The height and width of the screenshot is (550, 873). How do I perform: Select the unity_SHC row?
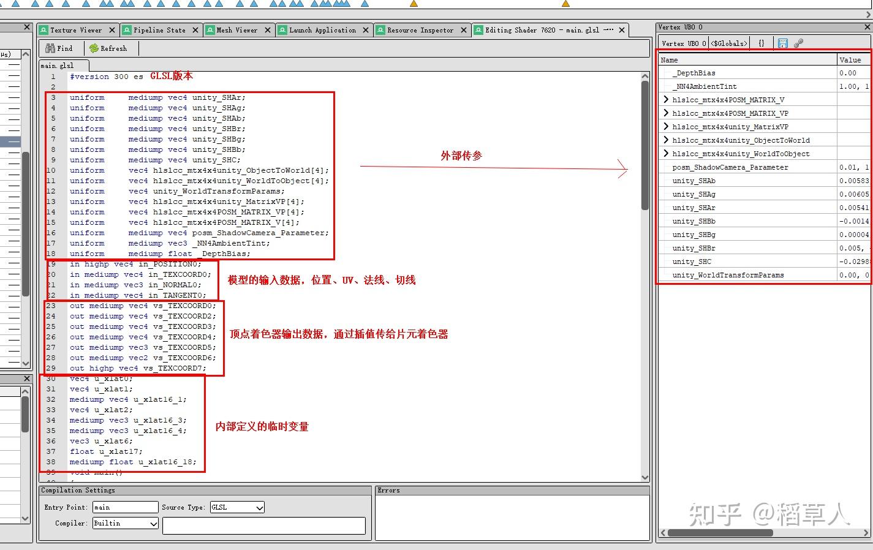(764, 262)
